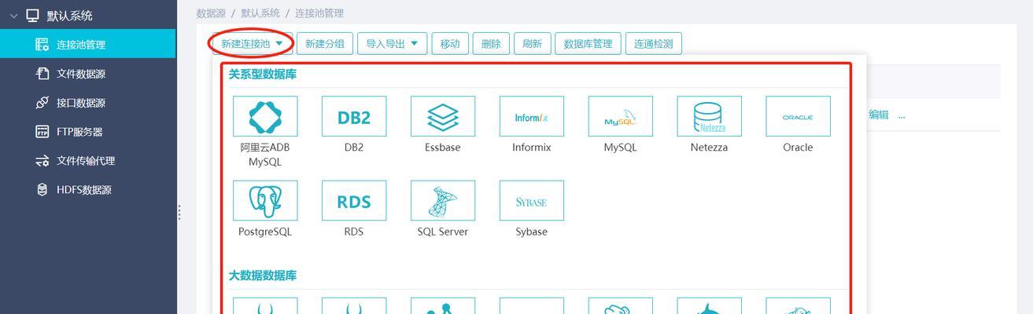The image size is (1033, 314).
Task: Open the more options ellipsis beside 编辑
Action: (902, 115)
